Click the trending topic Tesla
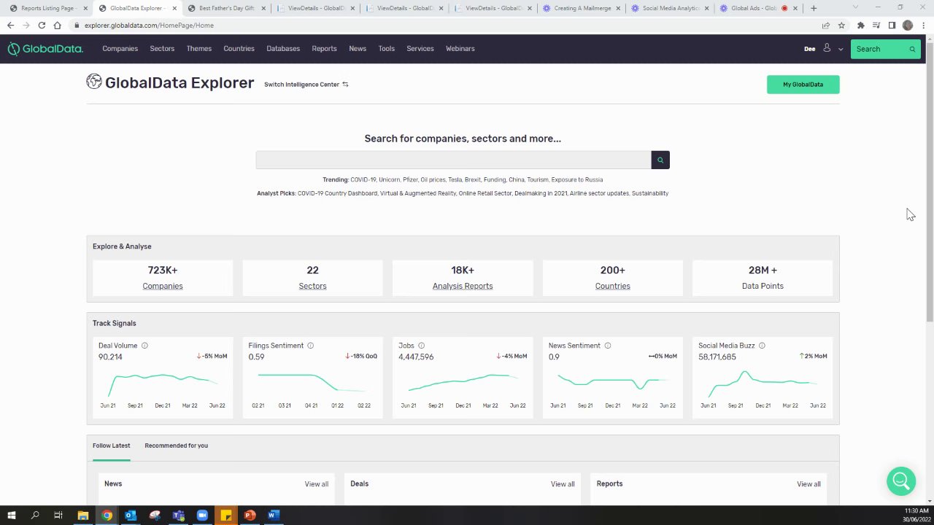The height and width of the screenshot is (525, 934). (x=455, y=179)
